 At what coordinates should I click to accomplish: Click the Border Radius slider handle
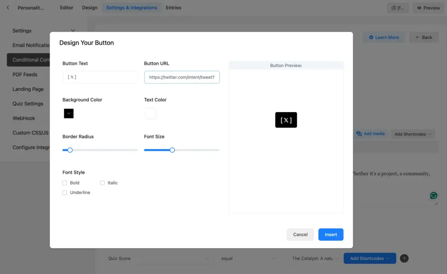(x=70, y=150)
